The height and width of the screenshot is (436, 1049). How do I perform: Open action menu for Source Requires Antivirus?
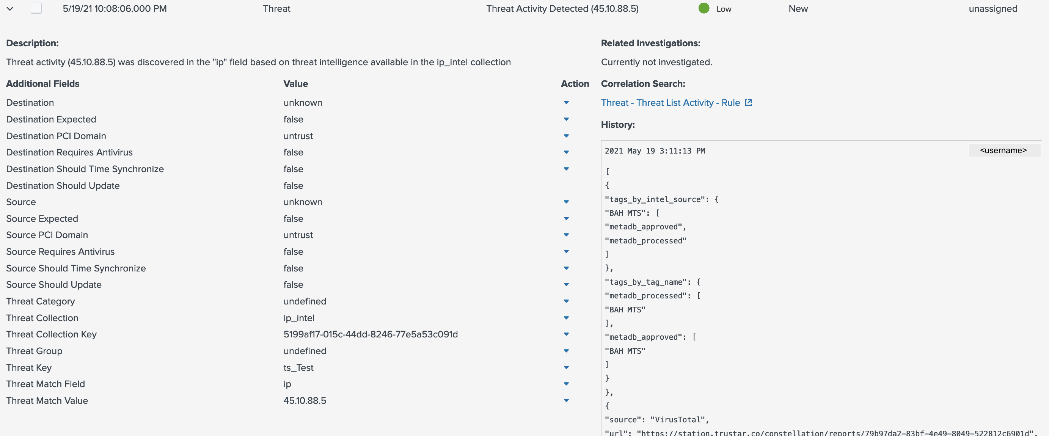566,252
